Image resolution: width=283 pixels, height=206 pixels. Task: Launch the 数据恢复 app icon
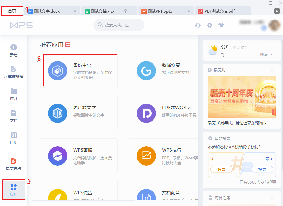[146, 71]
